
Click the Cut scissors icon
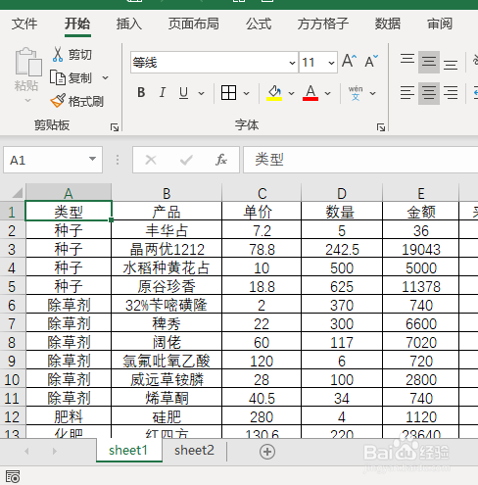tap(58, 55)
